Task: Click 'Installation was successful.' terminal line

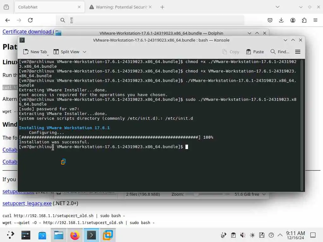Action: [x=54, y=142]
